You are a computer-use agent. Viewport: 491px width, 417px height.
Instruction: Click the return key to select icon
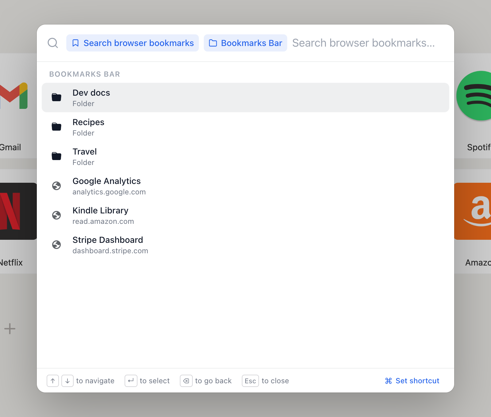(x=131, y=381)
